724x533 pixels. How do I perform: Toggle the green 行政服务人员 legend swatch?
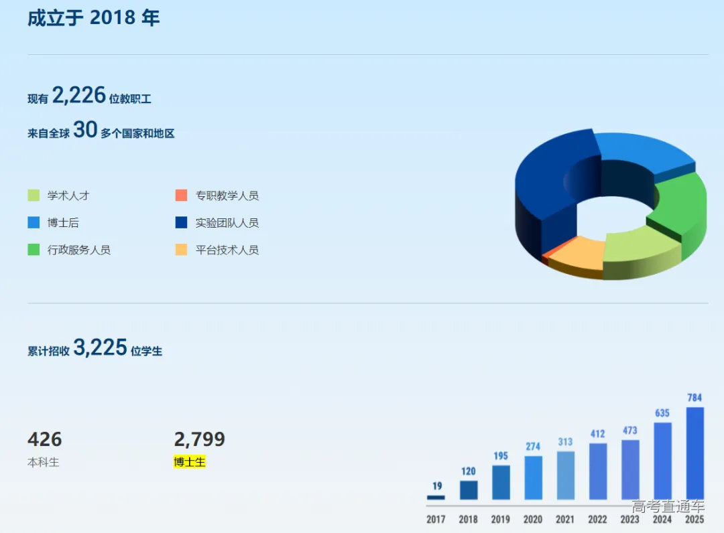click(x=34, y=250)
